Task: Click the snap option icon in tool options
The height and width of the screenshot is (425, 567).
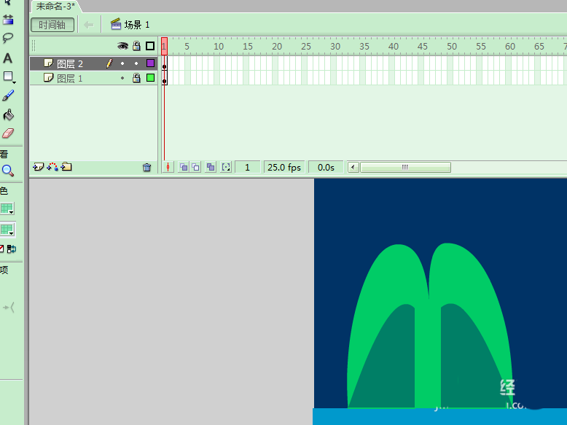Action: coord(9,308)
